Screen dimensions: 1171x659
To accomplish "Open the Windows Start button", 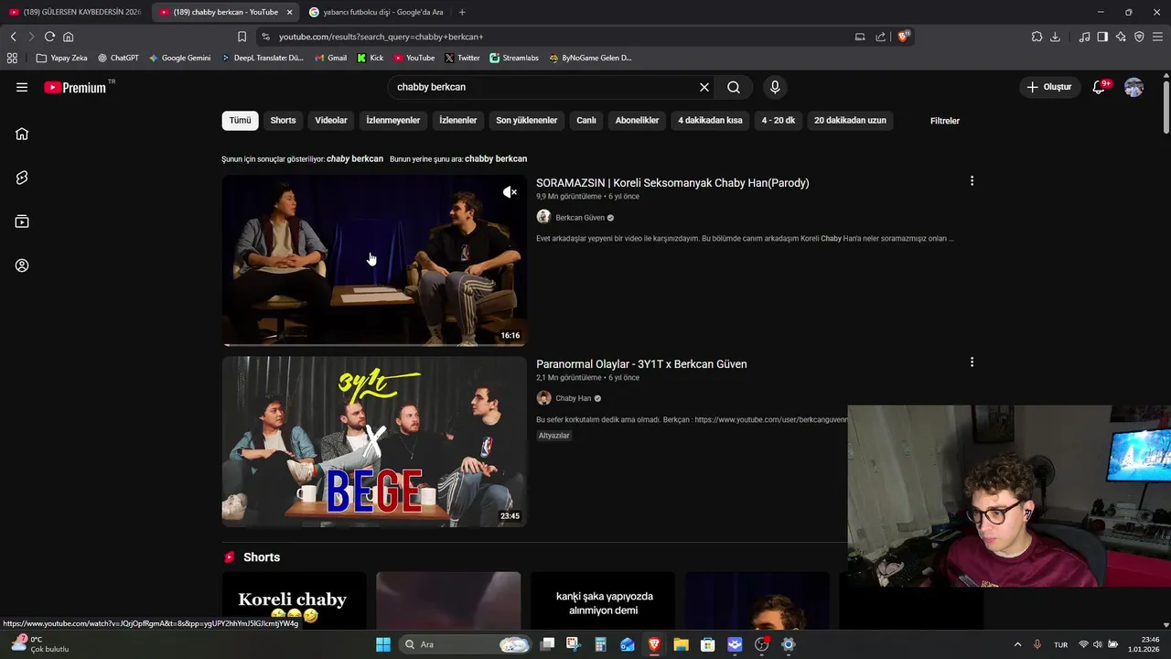I will point(383,644).
